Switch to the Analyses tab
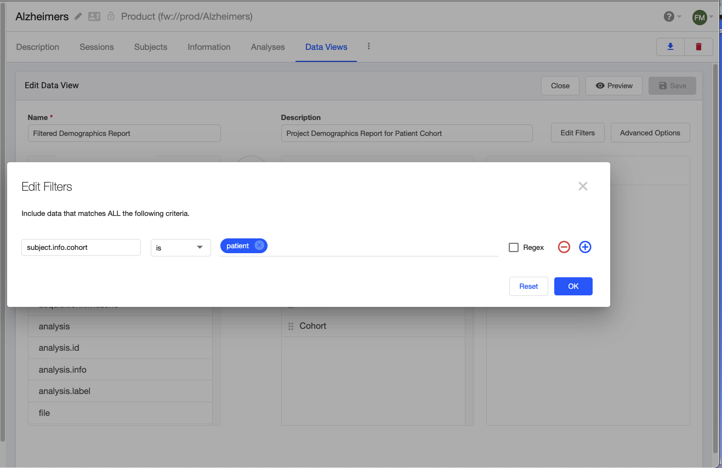 point(268,47)
